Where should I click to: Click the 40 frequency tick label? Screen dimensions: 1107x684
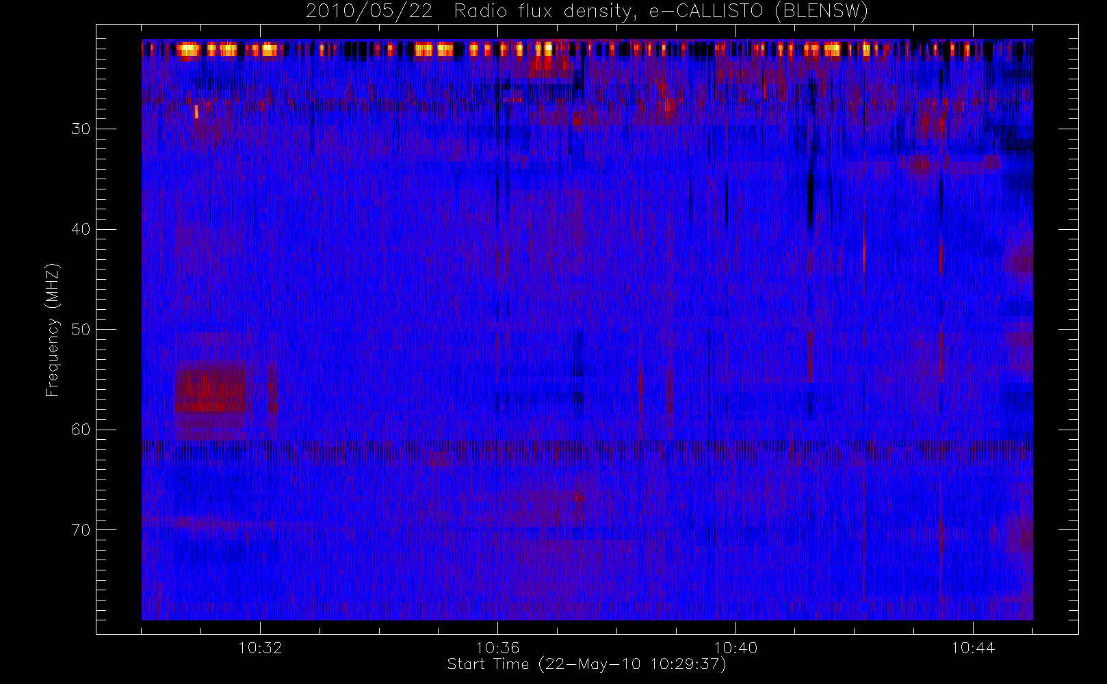click(81, 229)
